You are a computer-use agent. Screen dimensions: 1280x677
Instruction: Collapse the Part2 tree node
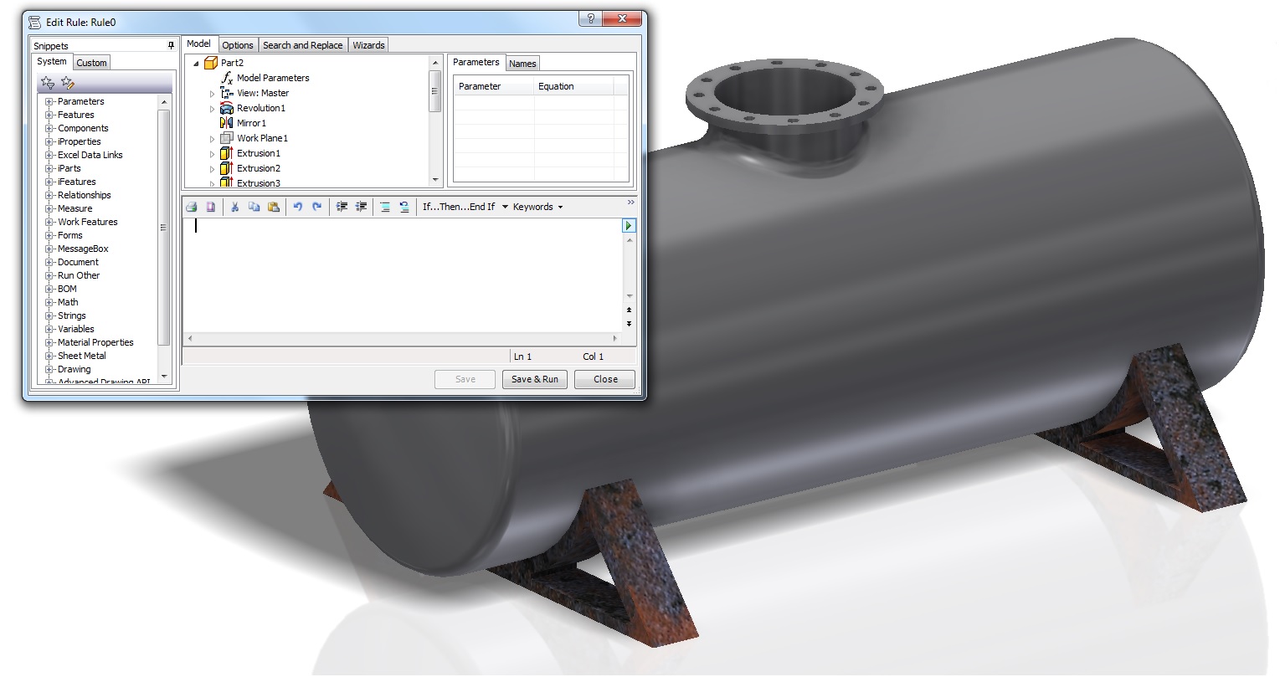197,63
